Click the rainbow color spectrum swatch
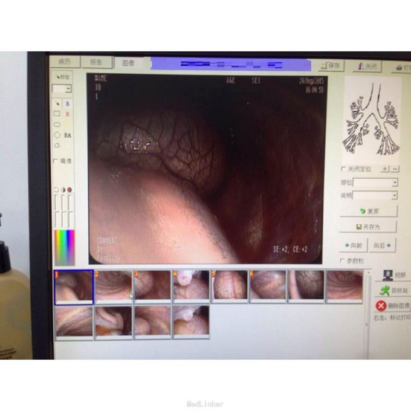This screenshot has height=411, width=411. pyautogui.click(x=63, y=247)
